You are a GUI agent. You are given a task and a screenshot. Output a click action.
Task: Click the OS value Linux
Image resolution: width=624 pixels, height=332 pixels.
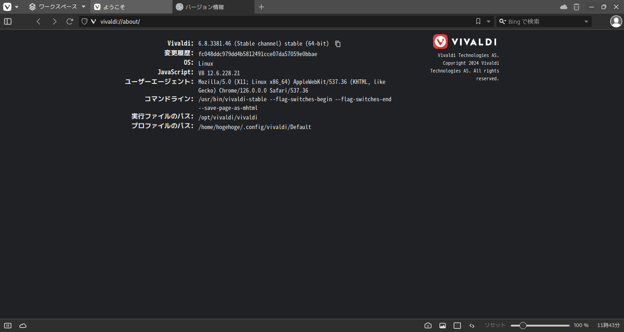click(x=206, y=63)
